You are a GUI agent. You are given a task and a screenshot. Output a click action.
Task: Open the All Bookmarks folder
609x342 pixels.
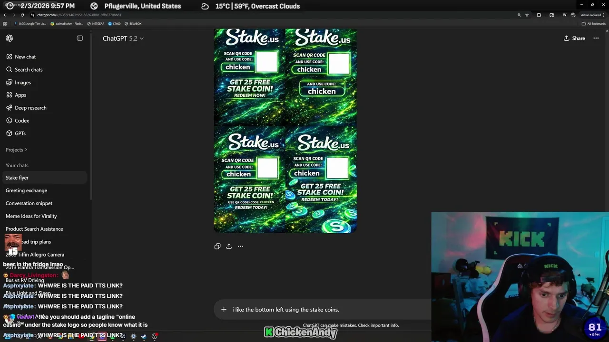pyautogui.click(x=594, y=23)
